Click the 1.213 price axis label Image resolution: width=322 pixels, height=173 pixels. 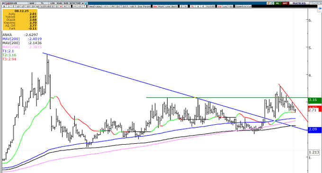(314, 152)
